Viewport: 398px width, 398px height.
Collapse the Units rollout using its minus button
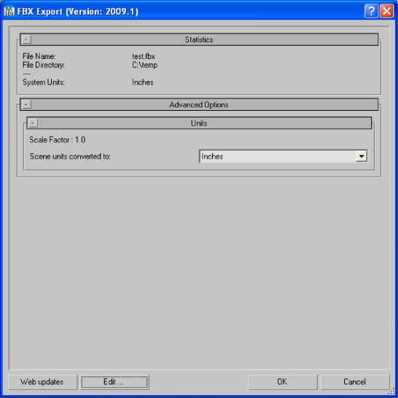[x=33, y=123]
